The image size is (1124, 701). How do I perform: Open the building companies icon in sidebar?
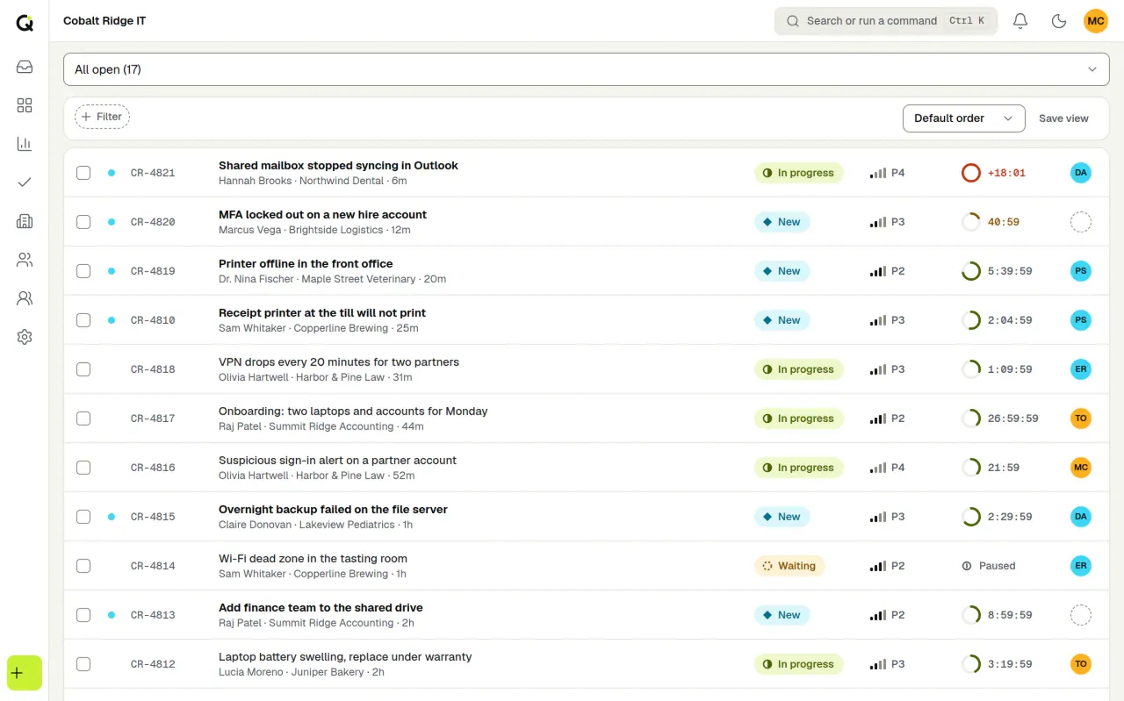(x=25, y=221)
